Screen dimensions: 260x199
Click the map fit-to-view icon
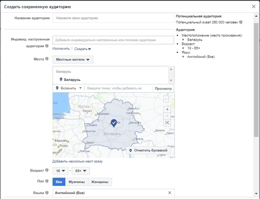tap(167, 123)
